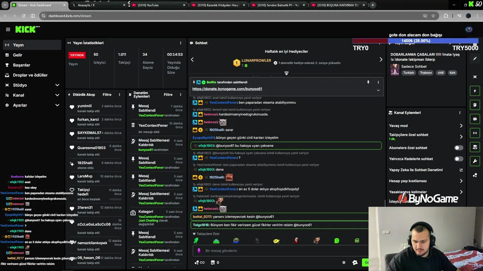This screenshot has height=271, width=483.
Task: Click the pencil edit stream info icon
Action: (x=475, y=59)
